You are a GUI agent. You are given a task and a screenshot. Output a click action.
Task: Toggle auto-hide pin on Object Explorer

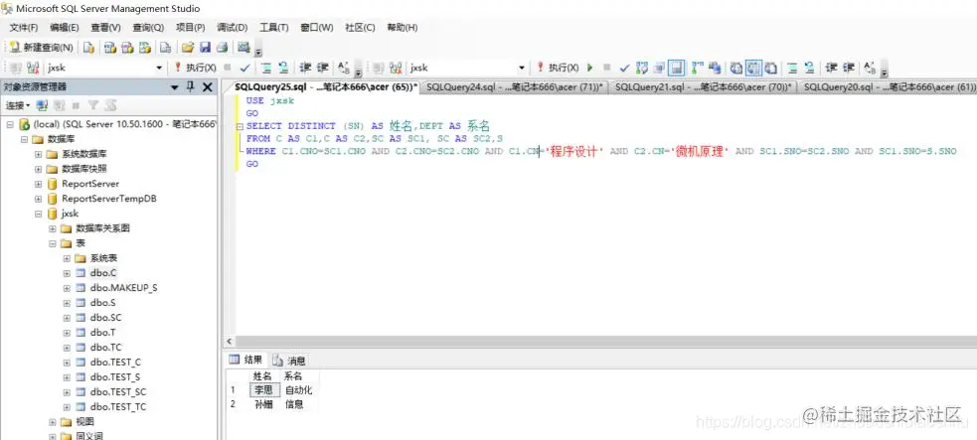[191, 87]
